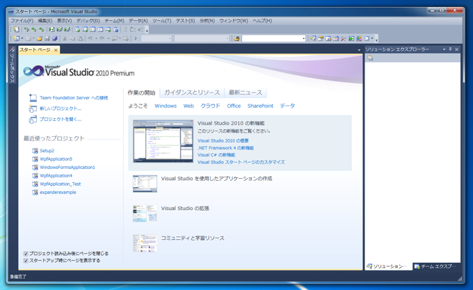Click the Copy icon in toolbar
473x290 pixels.
72,38
